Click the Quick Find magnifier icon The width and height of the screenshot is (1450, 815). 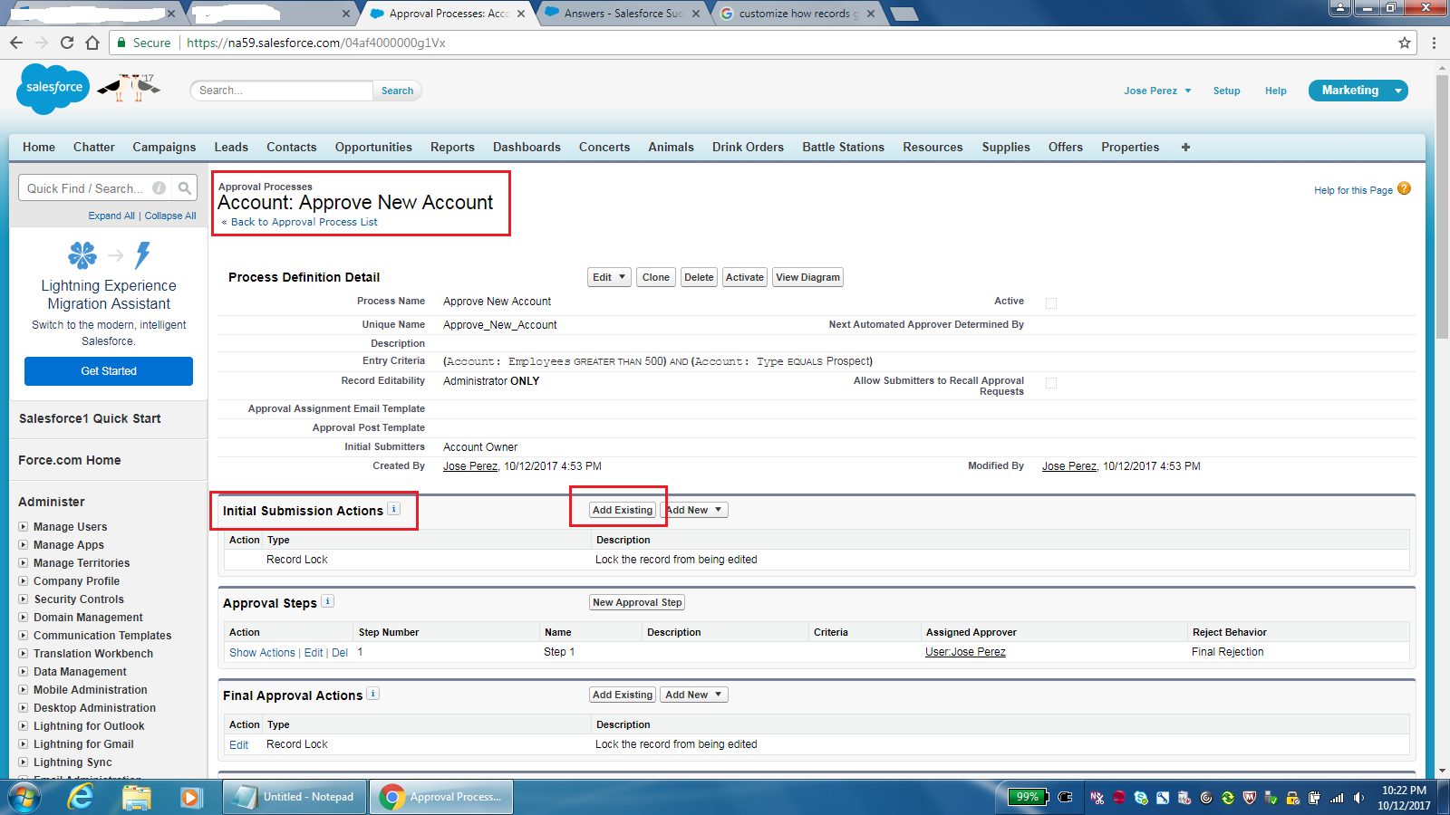pos(185,188)
